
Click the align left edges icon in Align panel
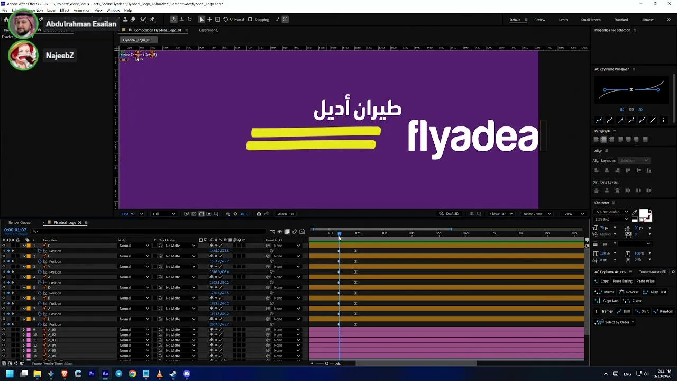tap(596, 170)
